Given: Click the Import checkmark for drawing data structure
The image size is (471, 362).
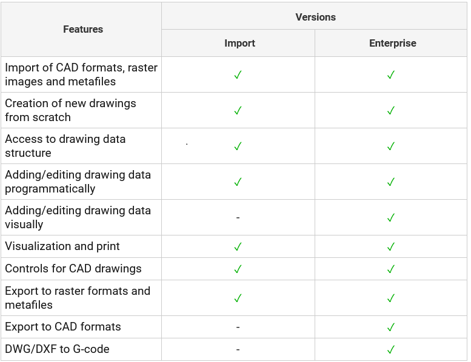Looking at the screenshot, I should click(238, 146).
